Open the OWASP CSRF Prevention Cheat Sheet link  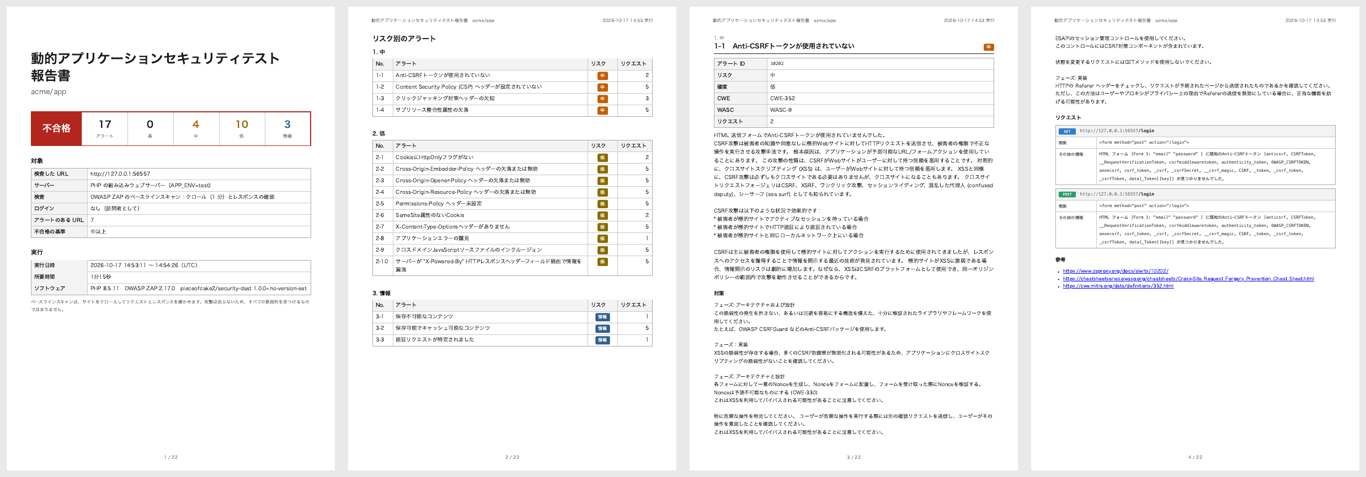[x=1188, y=279]
